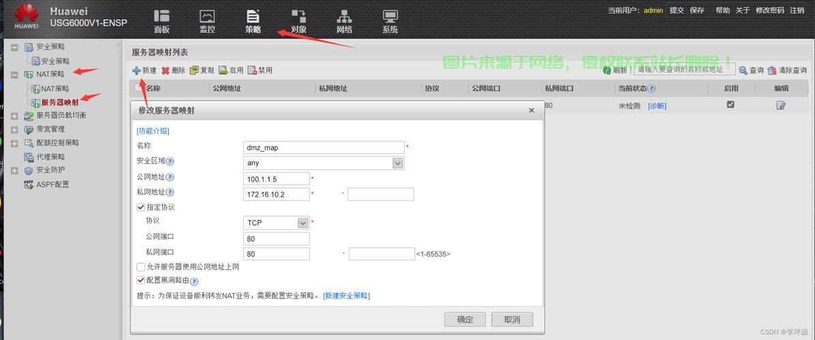Click the private address range end field
815x340 pixels.
coord(381,194)
